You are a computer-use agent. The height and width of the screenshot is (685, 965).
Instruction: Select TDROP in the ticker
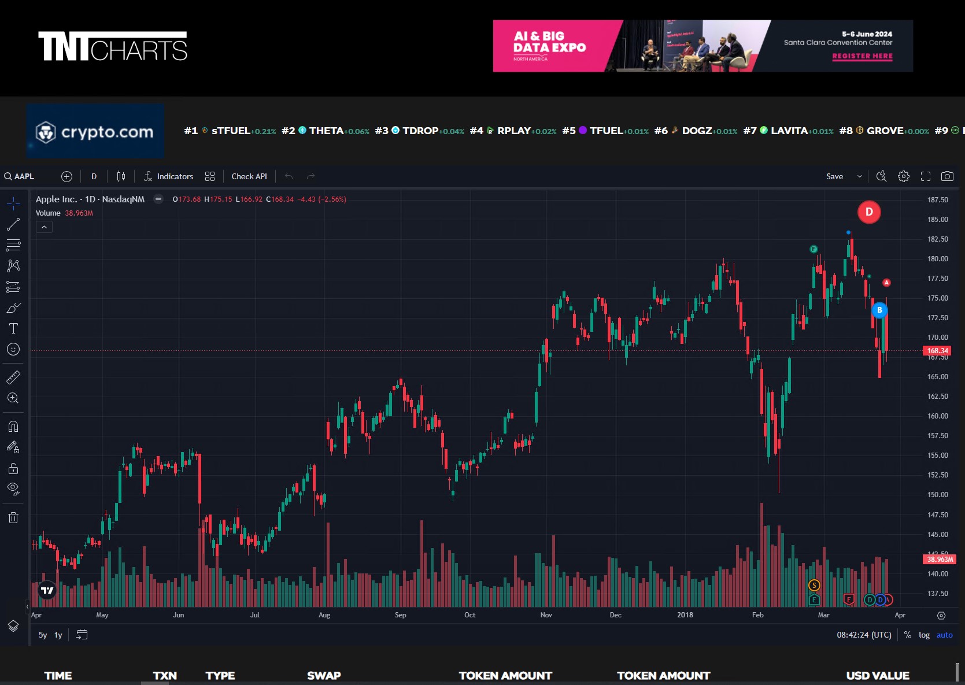(x=420, y=131)
